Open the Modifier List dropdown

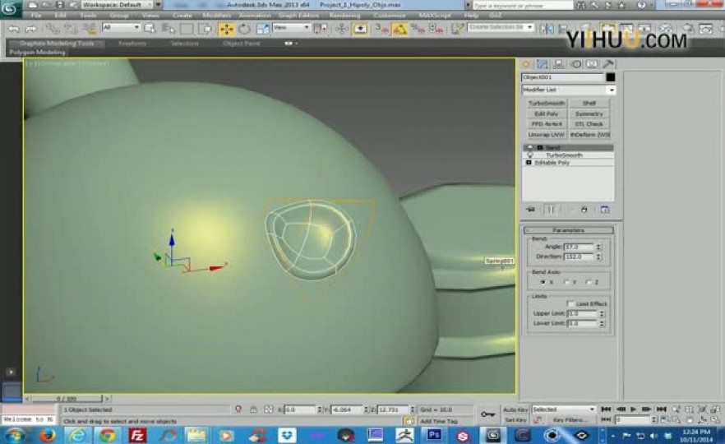click(568, 90)
